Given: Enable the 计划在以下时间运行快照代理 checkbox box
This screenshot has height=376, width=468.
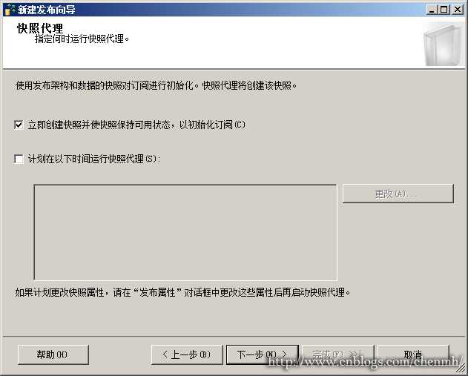Looking at the screenshot, I should (19, 159).
